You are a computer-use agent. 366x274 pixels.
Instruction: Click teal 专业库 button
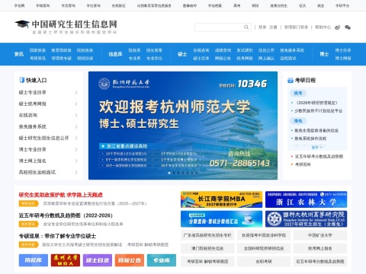pos(162,260)
